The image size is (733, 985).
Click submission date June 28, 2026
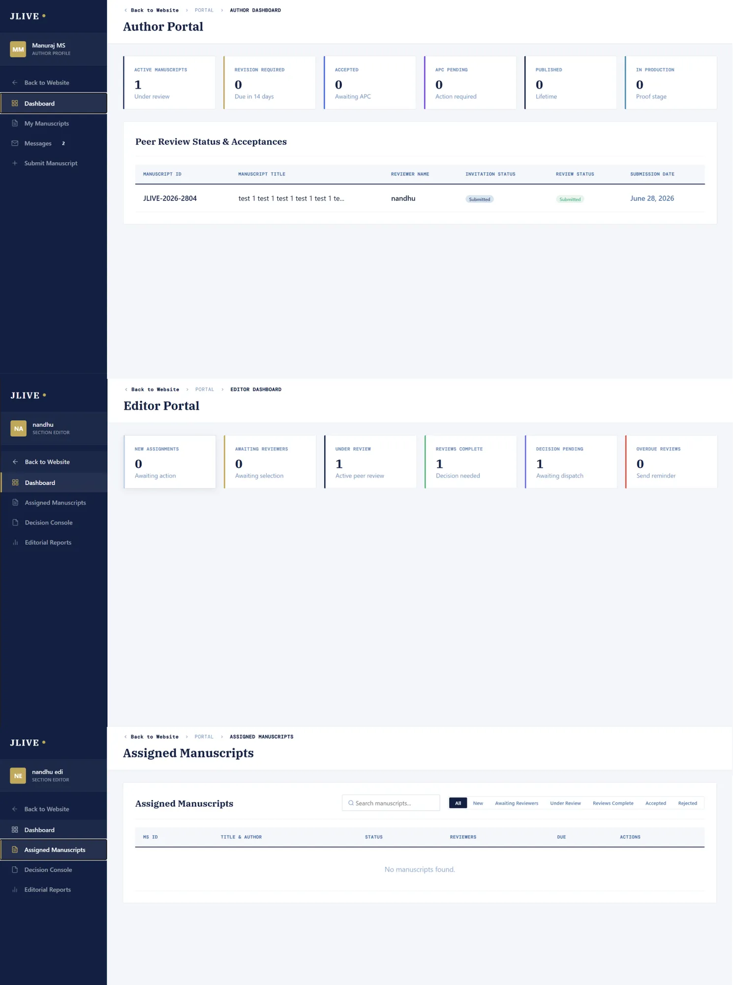click(652, 198)
